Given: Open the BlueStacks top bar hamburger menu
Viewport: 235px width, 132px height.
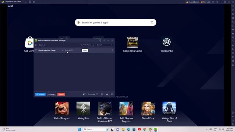Looking at the screenshot, I should tap(217, 2).
